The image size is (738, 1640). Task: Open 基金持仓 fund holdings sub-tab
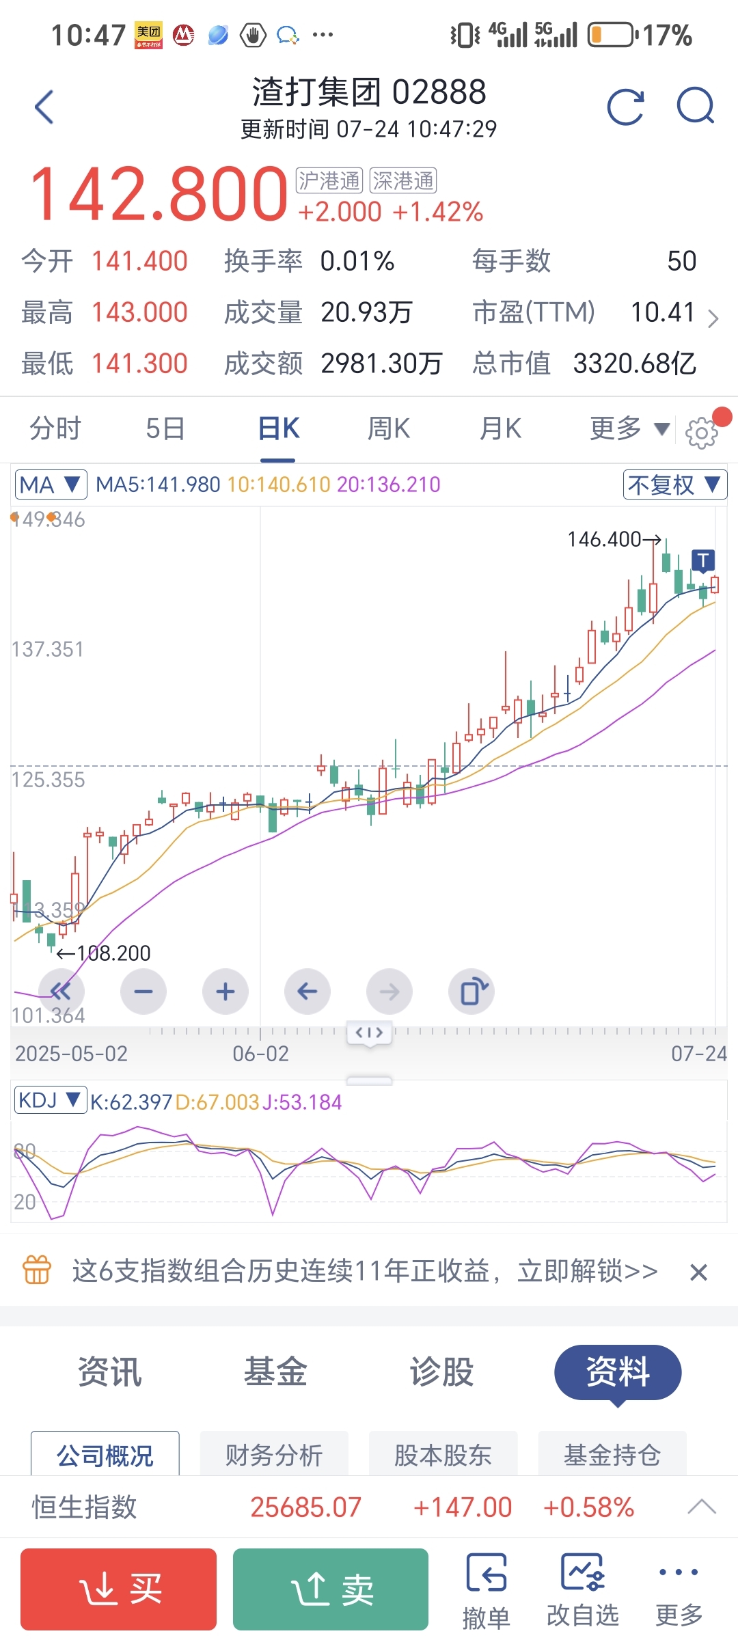click(612, 1454)
